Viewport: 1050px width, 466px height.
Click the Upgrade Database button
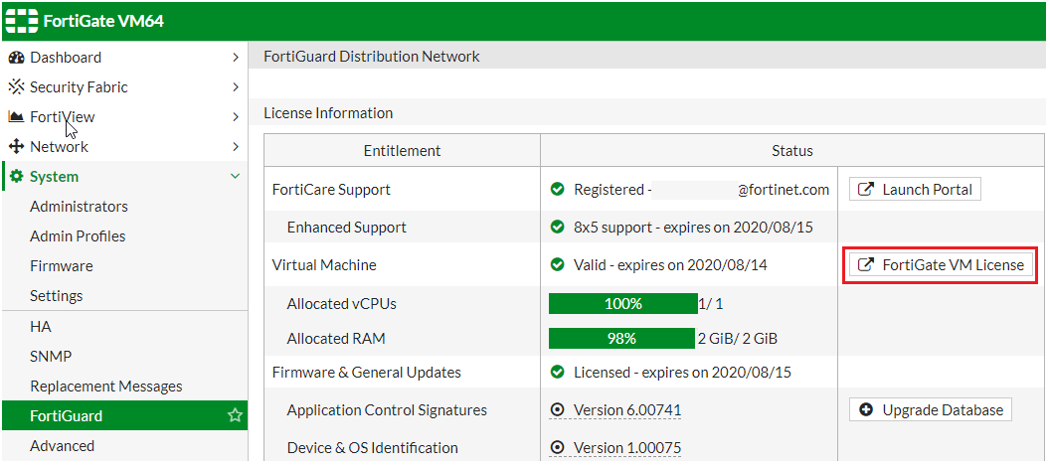tap(931, 409)
